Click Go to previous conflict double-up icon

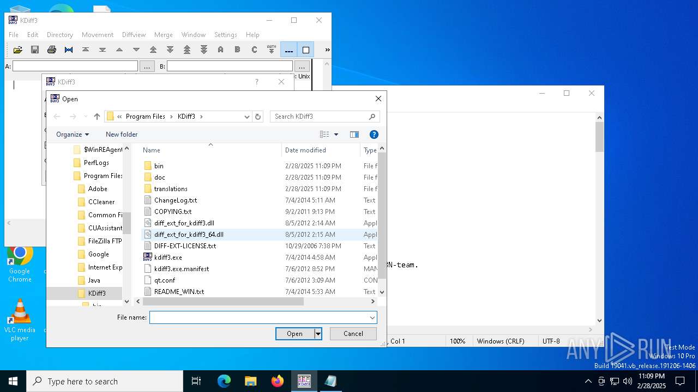(x=153, y=50)
